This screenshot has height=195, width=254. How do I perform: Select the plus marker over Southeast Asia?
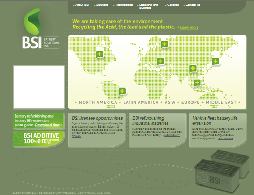(197, 83)
